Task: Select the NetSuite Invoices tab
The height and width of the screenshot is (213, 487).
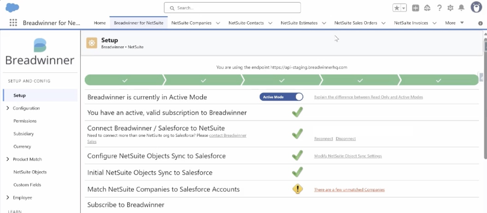Action: coord(411,23)
